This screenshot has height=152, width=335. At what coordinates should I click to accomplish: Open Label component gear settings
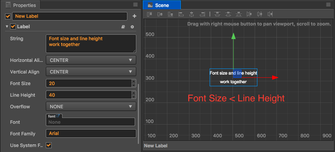[x=132, y=27]
